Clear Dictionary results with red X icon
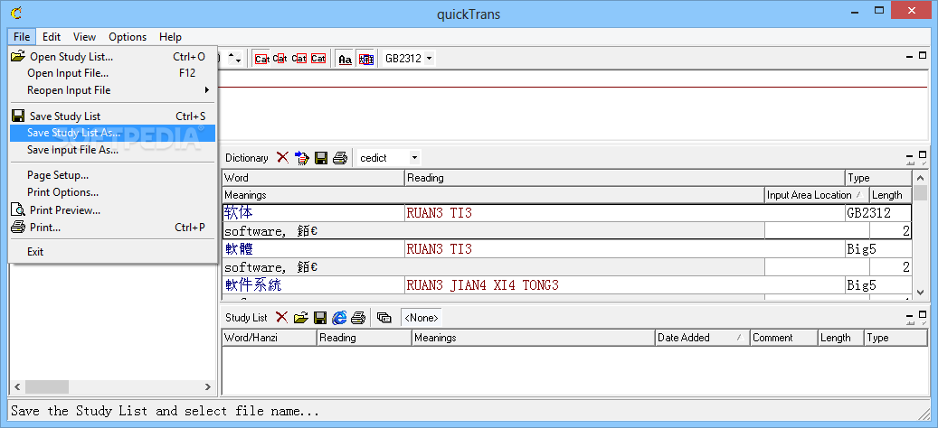The height and width of the screenshot is (428, 938). [x=283, y=158]
